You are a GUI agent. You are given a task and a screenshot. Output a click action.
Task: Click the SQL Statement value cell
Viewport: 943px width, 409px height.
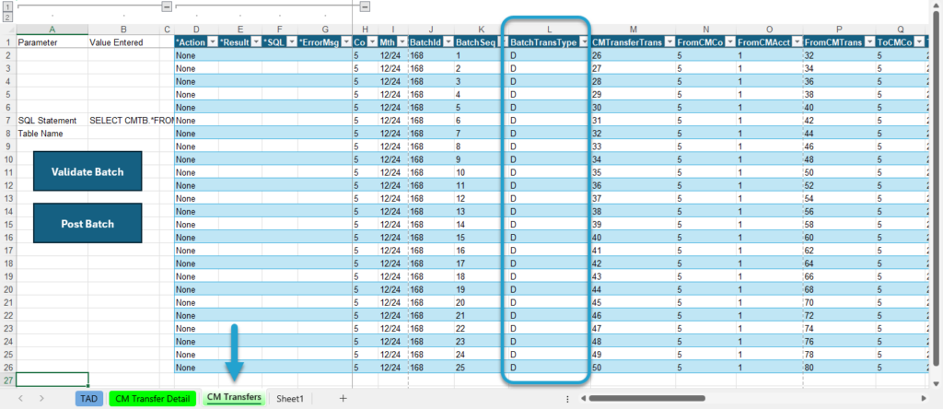click(x=124, y=121)
